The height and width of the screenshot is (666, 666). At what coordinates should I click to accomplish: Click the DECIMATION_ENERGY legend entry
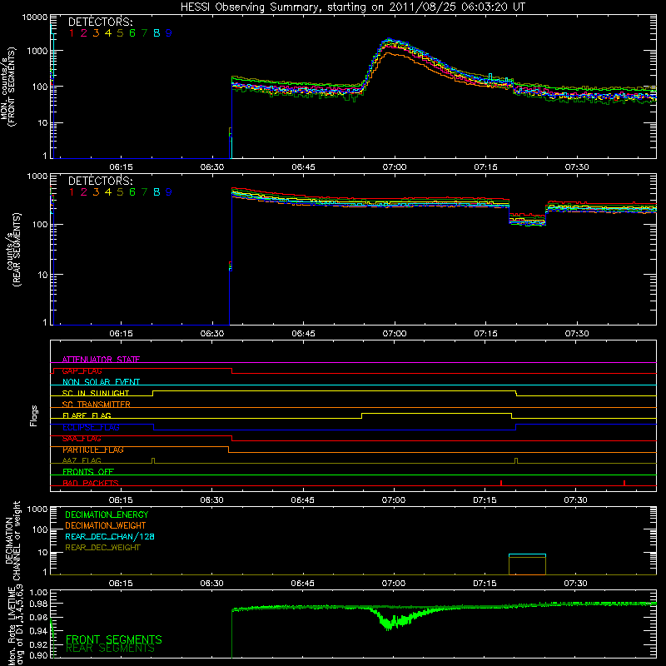[x=107, y=514]
